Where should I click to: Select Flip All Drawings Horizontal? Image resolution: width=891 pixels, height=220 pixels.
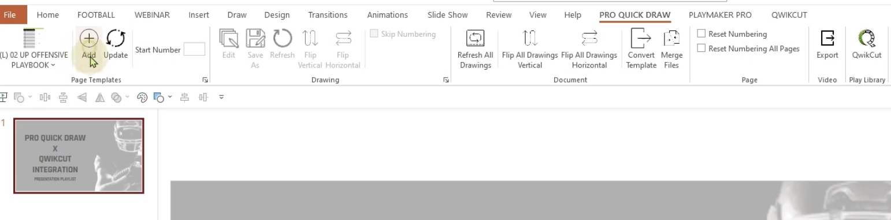click(589, 39)
